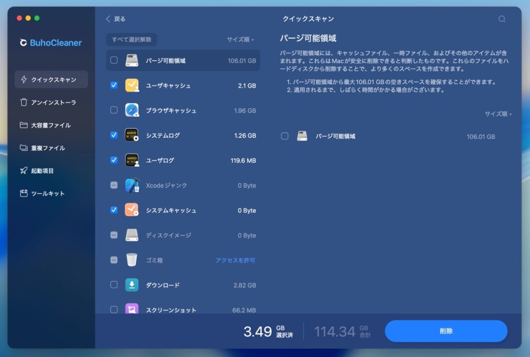Click the アクセスを許可 link

[235, 260]
